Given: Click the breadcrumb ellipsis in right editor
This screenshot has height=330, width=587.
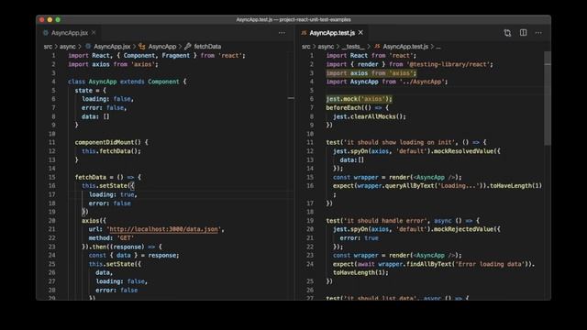Looking at the screenshot, I should point(438,47).
